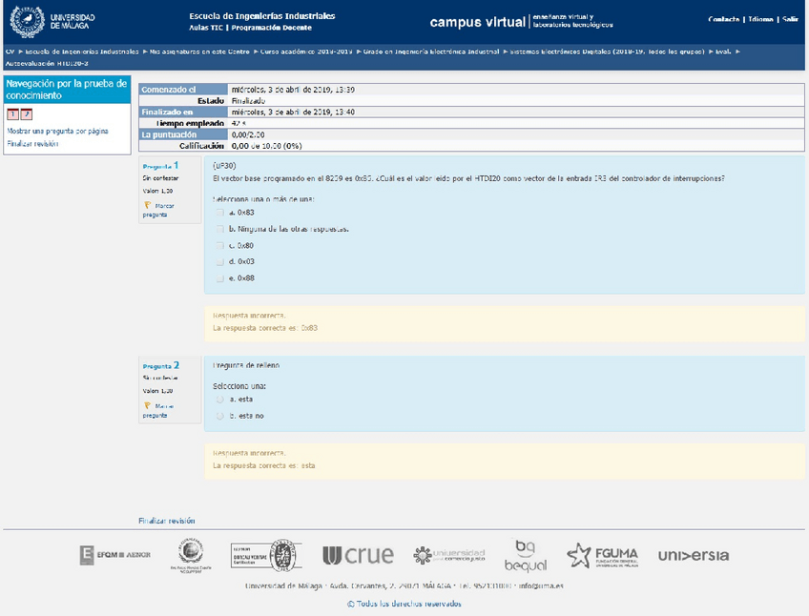Check option b. Ninguna de las otras respuestas
Screen dimensions: 809x616
pyautogui.click(x=220, y=229)
